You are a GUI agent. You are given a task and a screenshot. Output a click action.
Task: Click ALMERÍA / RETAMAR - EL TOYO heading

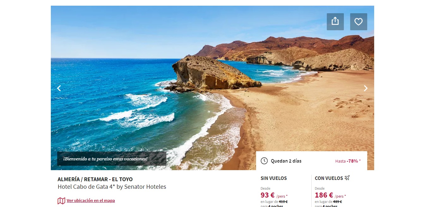95,179
